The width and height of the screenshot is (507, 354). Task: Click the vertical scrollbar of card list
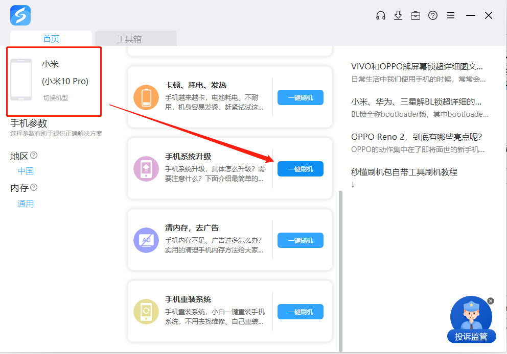point(340,271)
